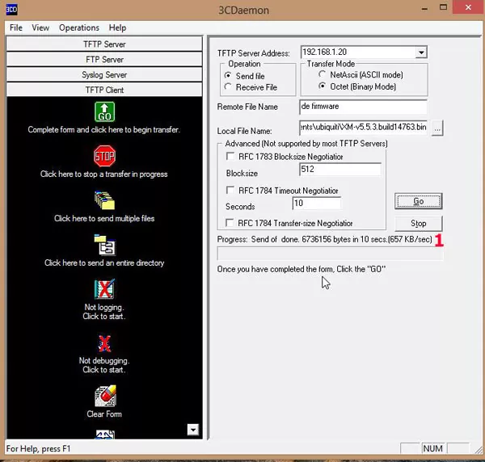Select the Receive File radio button

point(229,87)
